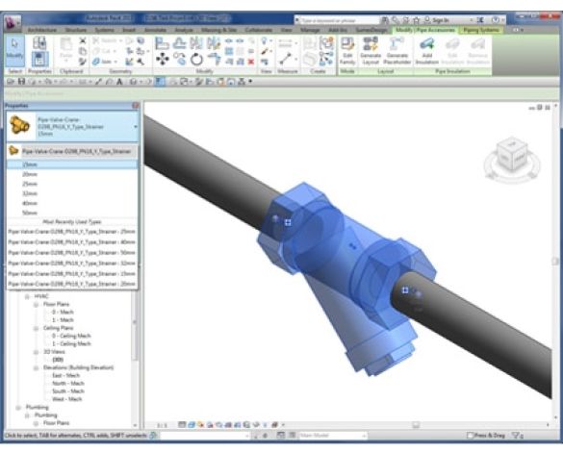
Task: Open the West - Mech elevation
Action: (66, 399)
